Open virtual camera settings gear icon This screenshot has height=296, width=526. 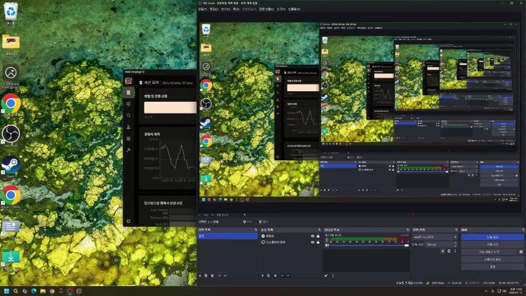click(520, 252)
